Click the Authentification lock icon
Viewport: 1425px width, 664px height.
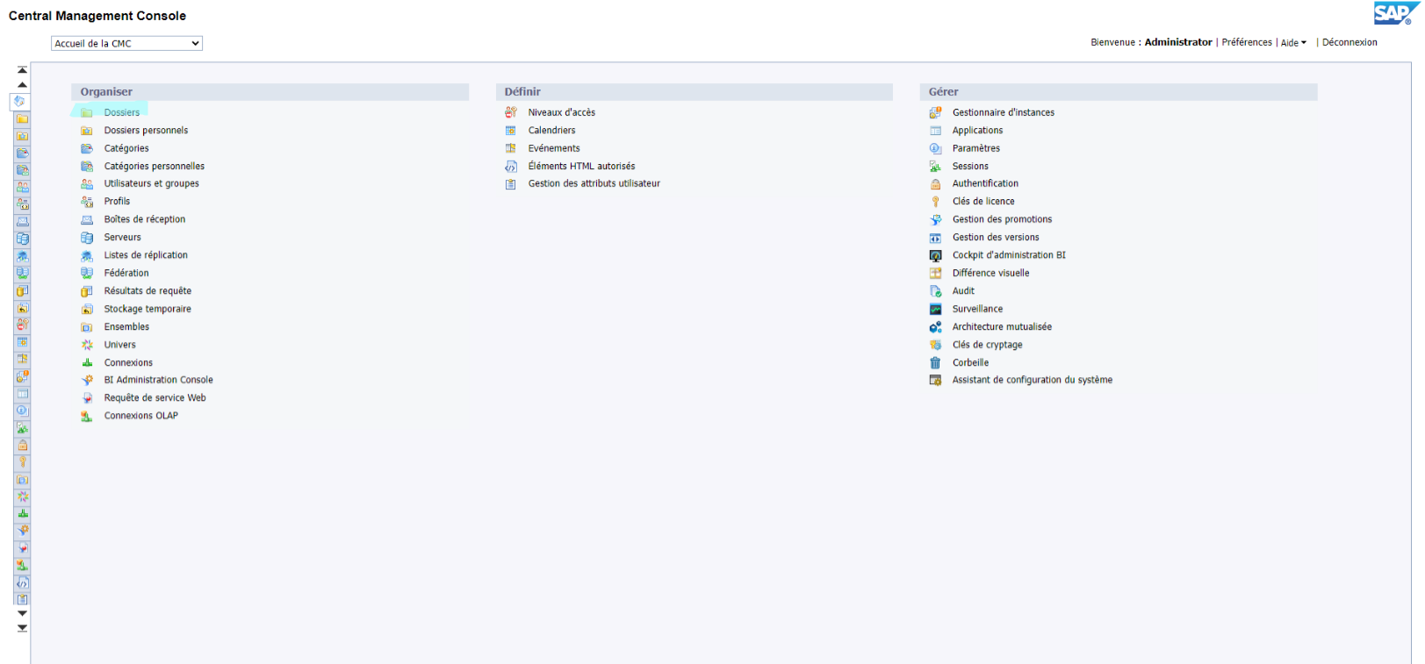935,184
